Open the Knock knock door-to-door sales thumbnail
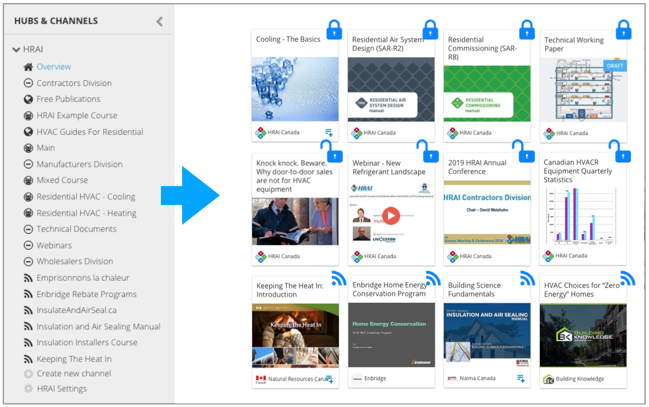This screenshot has height=407, width=649. tap(295, 221)
